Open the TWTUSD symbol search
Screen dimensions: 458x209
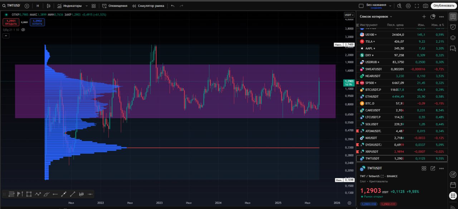point(11,6)
